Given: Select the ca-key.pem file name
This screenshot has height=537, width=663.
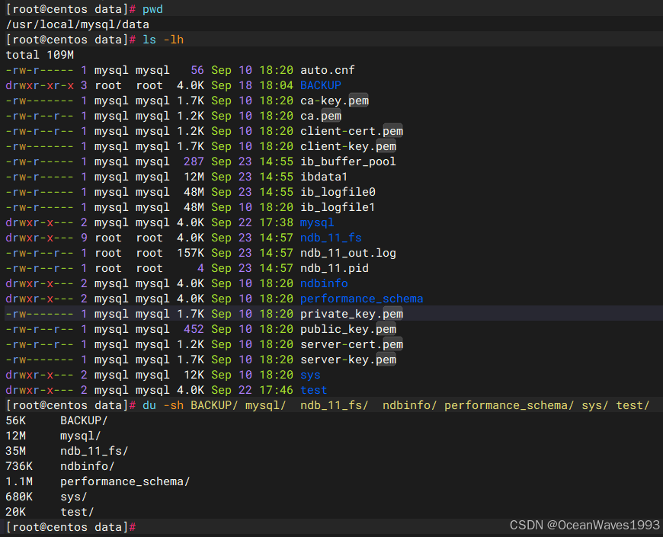Looking at the screenshot, I should coord(335,101).
